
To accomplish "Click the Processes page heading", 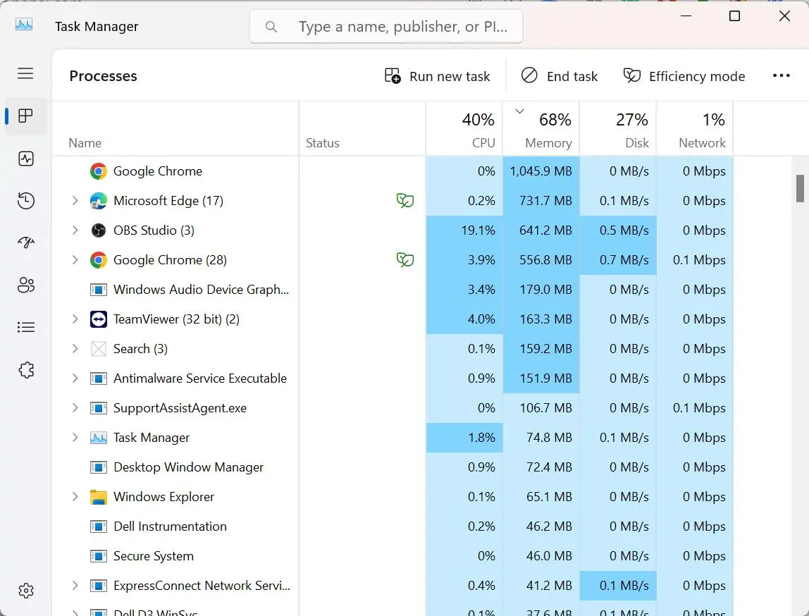I will (103, 76).
